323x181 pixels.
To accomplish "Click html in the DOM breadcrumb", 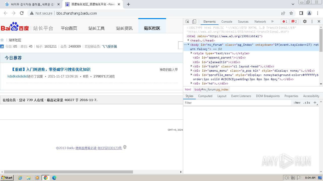I will point(188,89).
